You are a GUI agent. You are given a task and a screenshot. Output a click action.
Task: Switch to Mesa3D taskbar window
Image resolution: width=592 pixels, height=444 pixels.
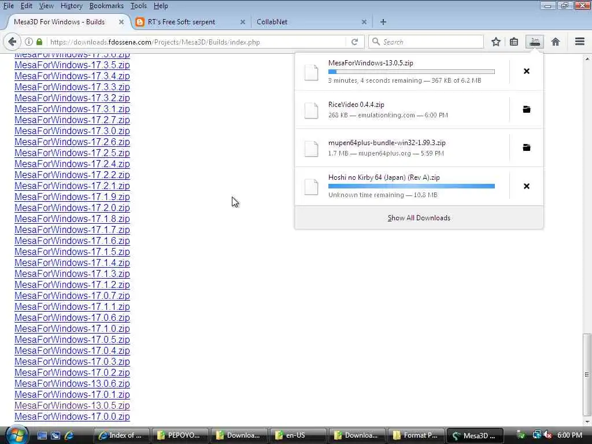pos(475,435)
